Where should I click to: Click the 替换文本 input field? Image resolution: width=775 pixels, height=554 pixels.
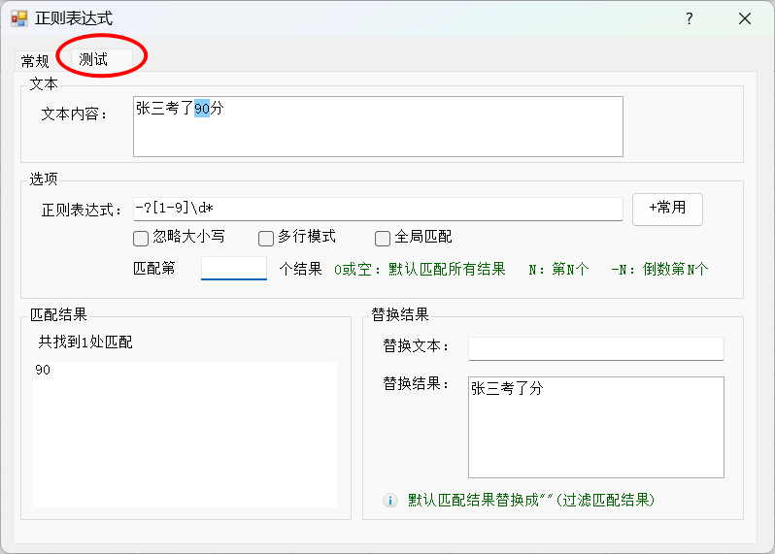(595, 348)
